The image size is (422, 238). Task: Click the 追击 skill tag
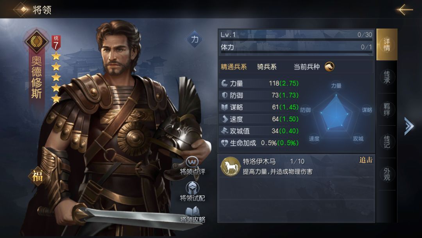366,160
